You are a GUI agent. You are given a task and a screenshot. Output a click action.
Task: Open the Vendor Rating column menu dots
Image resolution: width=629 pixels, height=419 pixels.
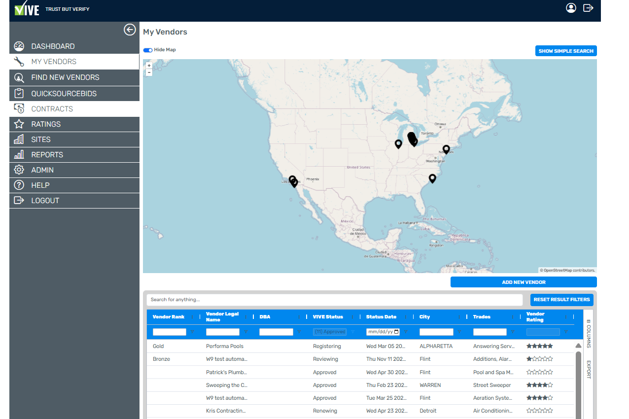tap(566, 317)
